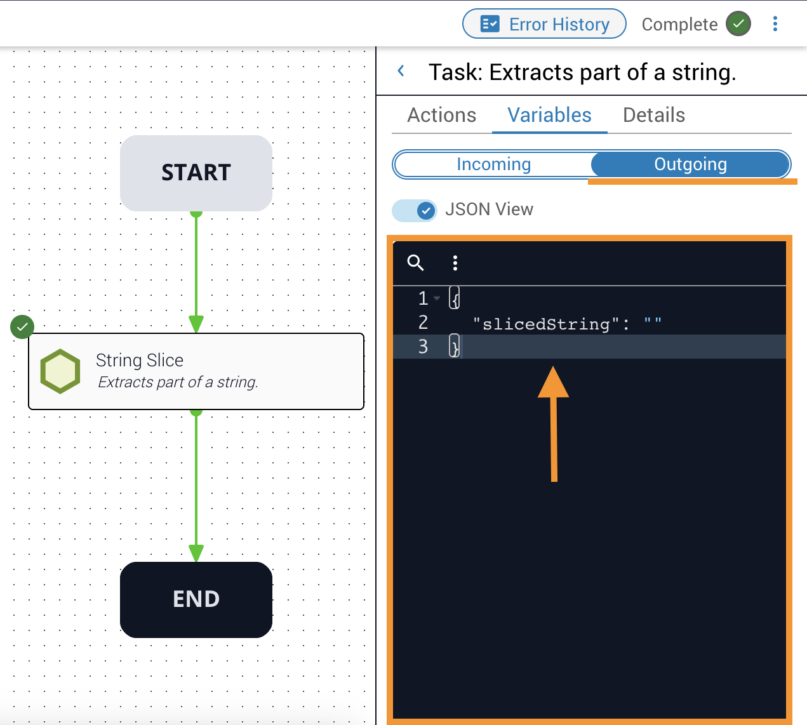Screen dimensions: 807x725
Task: Collapse the JSON object fold arrow on line 1
Action: [437, 298]
